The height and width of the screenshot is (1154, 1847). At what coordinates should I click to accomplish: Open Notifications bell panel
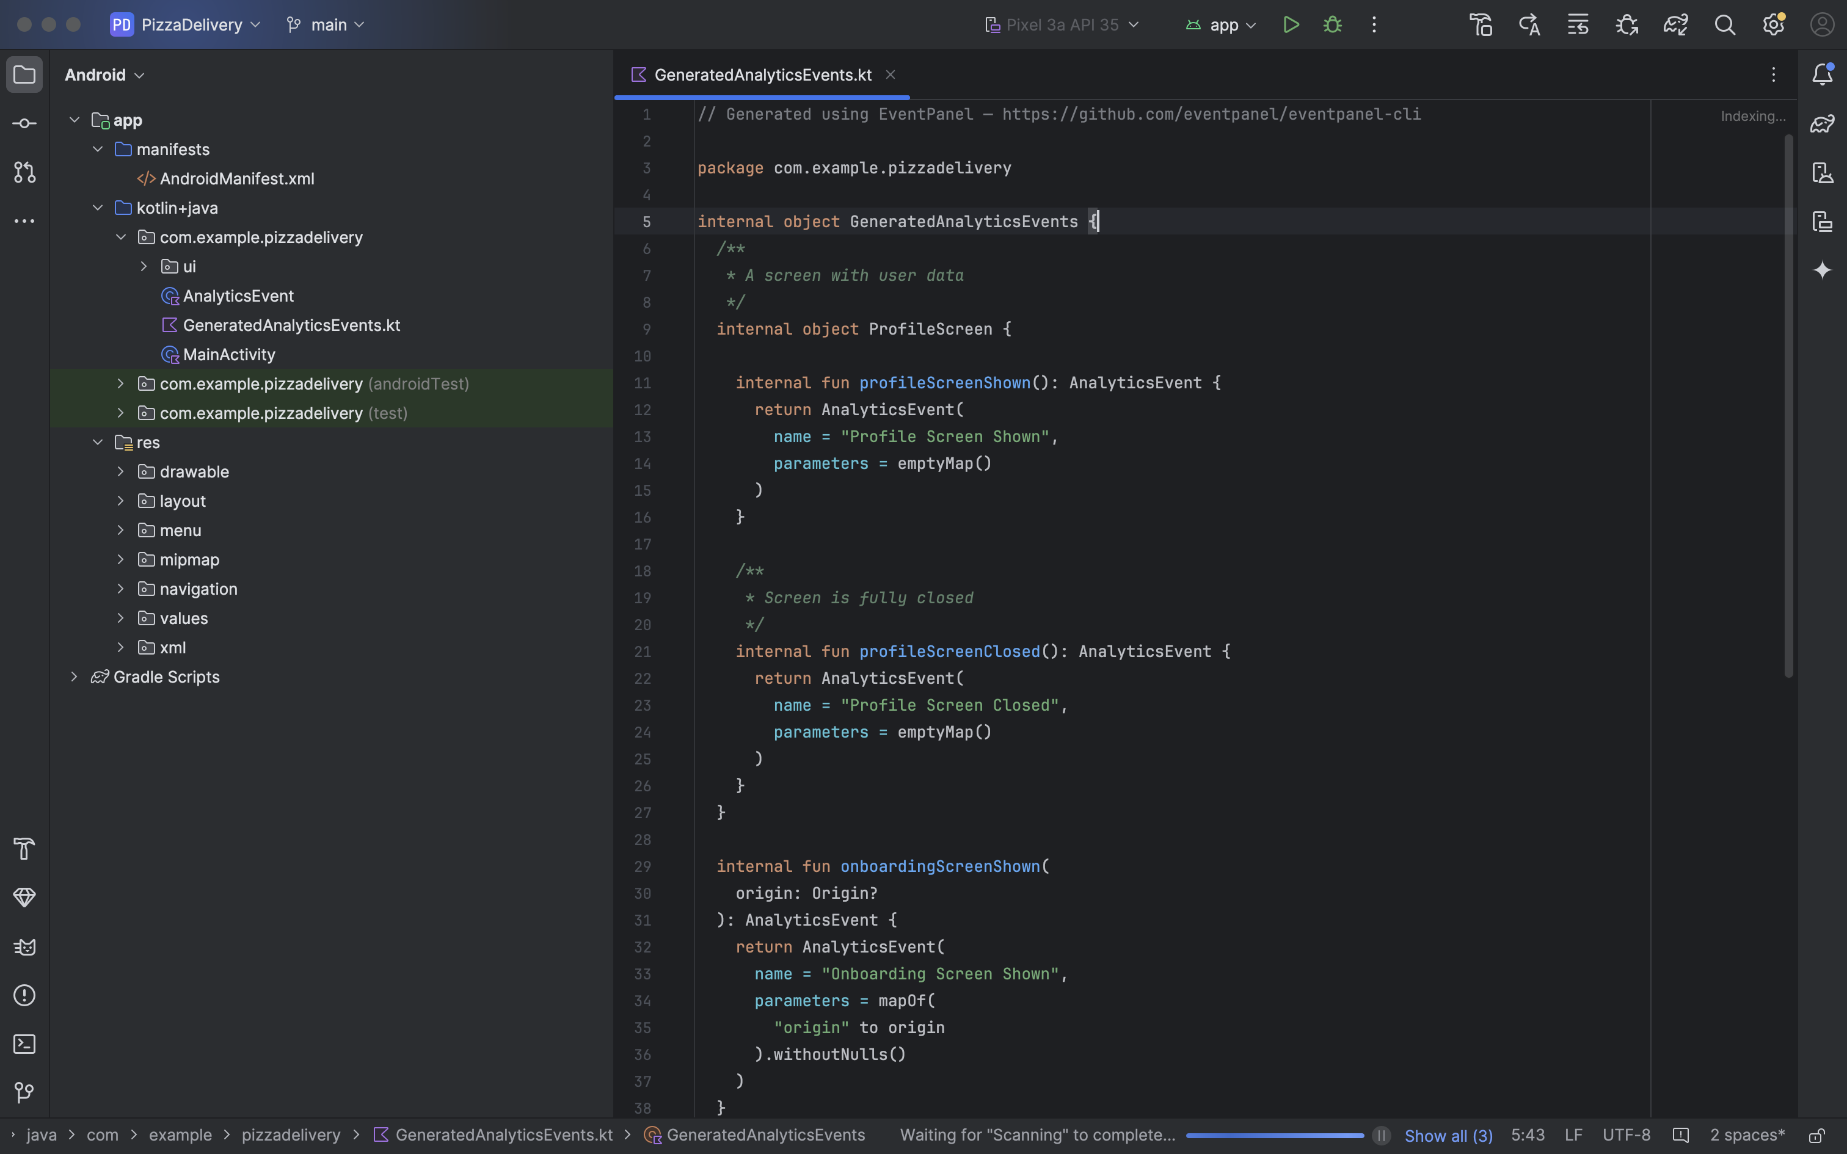coord(1823,74)
